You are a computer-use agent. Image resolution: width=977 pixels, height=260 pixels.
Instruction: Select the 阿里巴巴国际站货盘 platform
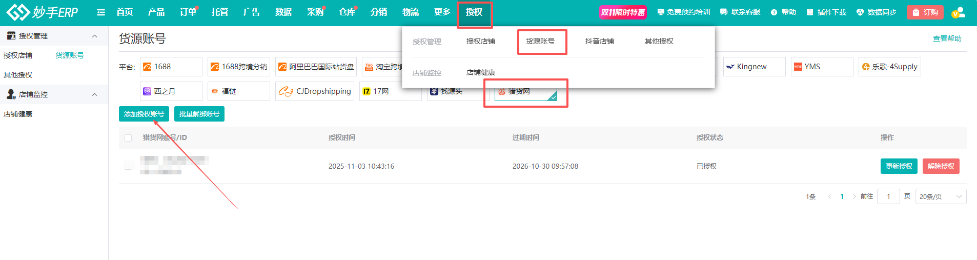click(316, 67)
